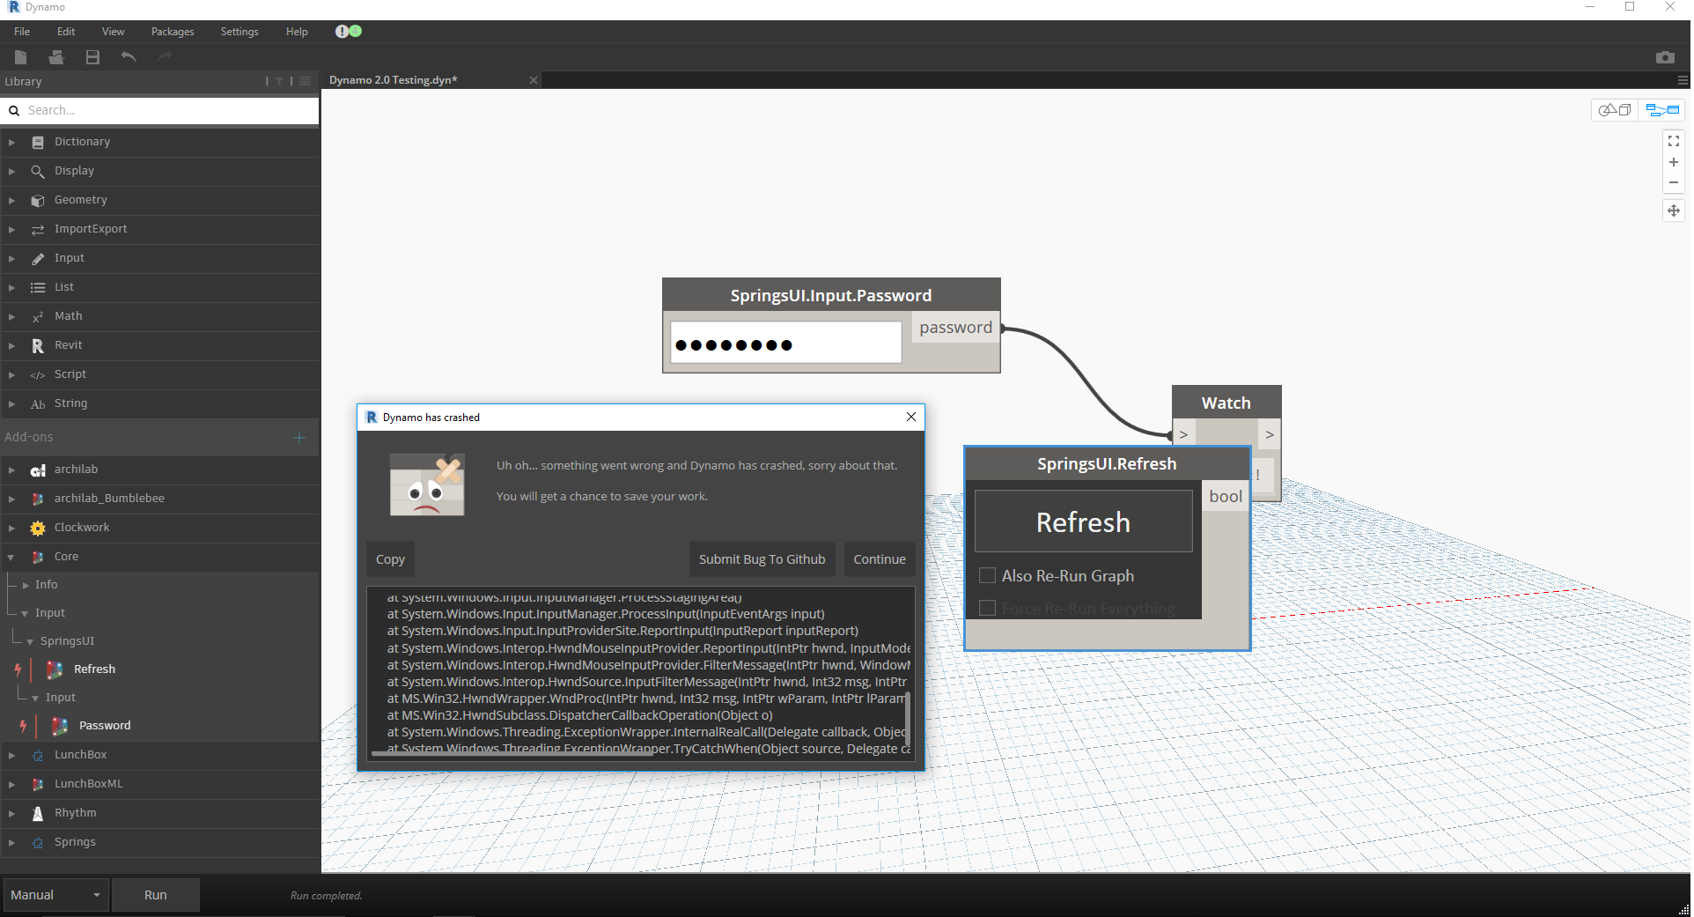Viewport: 1694px width, 917px height.
Task: Check Force Re-Run Everything option
Action: 988,608
